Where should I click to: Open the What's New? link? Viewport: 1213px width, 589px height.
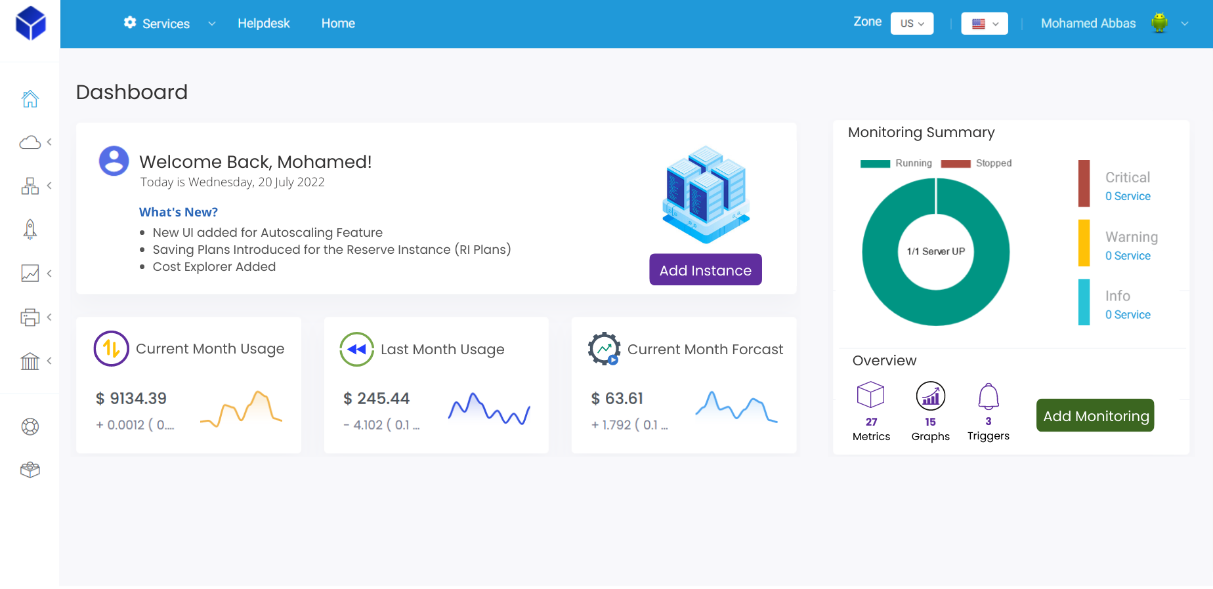point(179,212)
